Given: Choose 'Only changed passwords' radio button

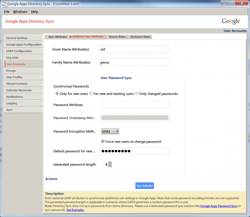Looking at the screenshot, I should click(137, 94).
